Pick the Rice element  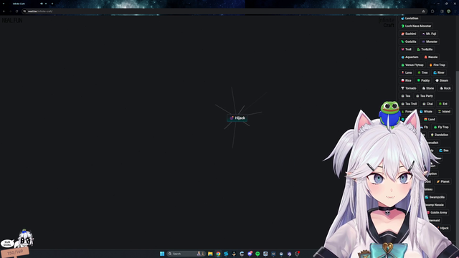(x=406, y=80)
